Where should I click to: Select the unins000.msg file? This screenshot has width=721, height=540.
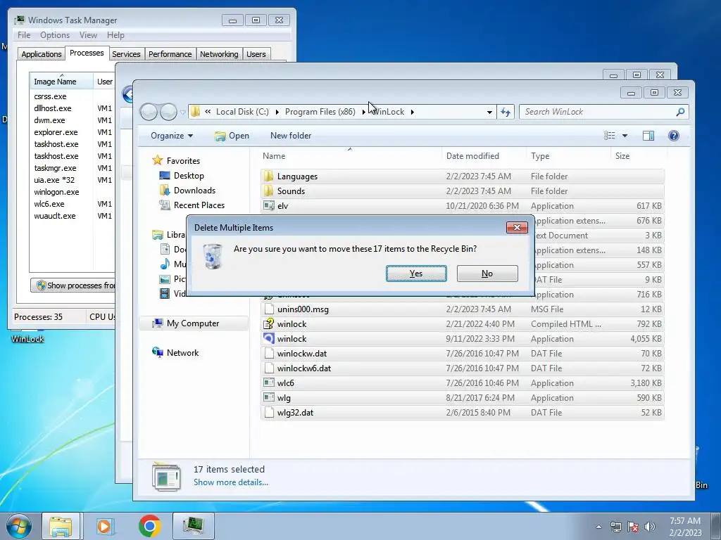tap(462, 309)
